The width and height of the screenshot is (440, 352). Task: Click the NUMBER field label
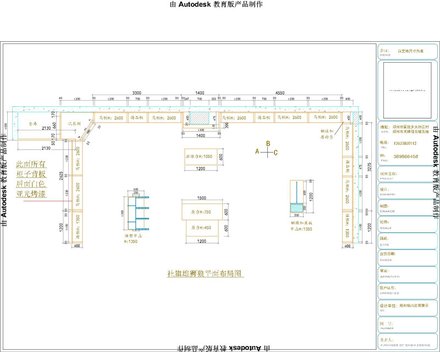(x=387, y=328)
